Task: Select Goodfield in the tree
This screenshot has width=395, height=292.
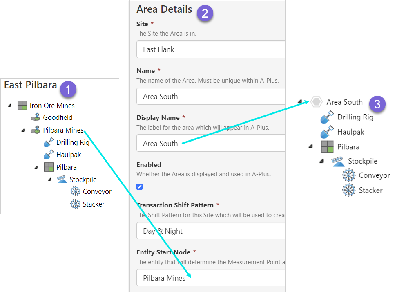Action: (58, 117)
